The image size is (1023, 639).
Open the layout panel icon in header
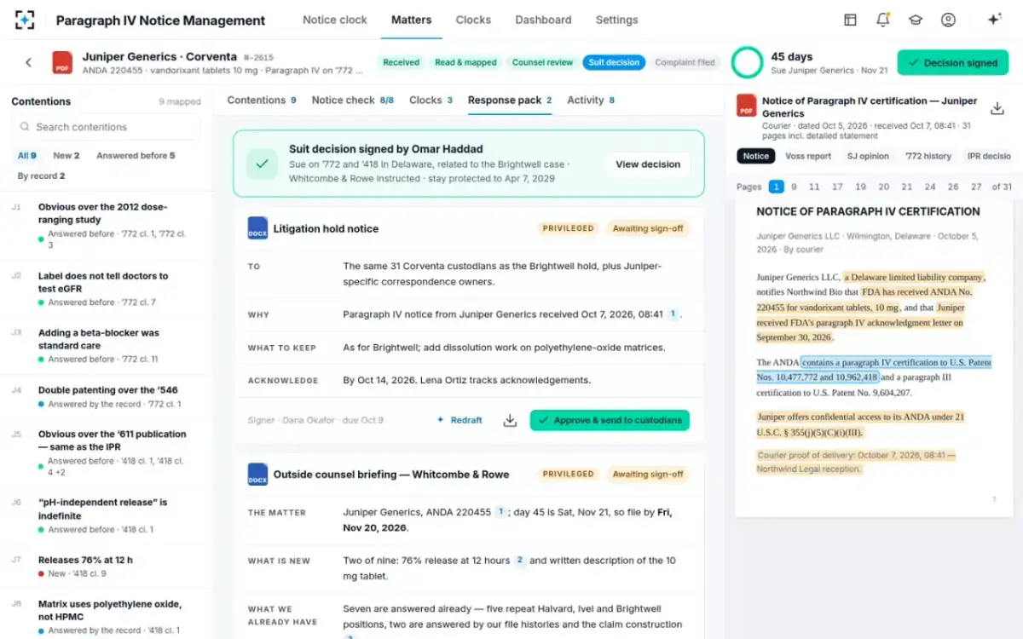click(x=850, y=20)
